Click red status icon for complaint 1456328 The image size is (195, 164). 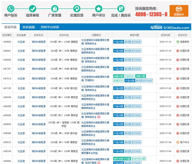point(178,97)
